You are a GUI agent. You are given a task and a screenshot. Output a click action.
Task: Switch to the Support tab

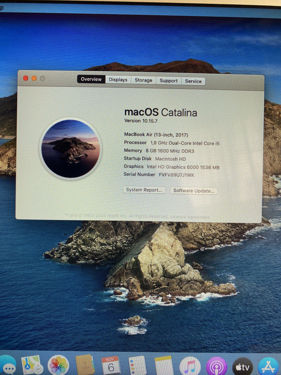(x=169, y=81)
